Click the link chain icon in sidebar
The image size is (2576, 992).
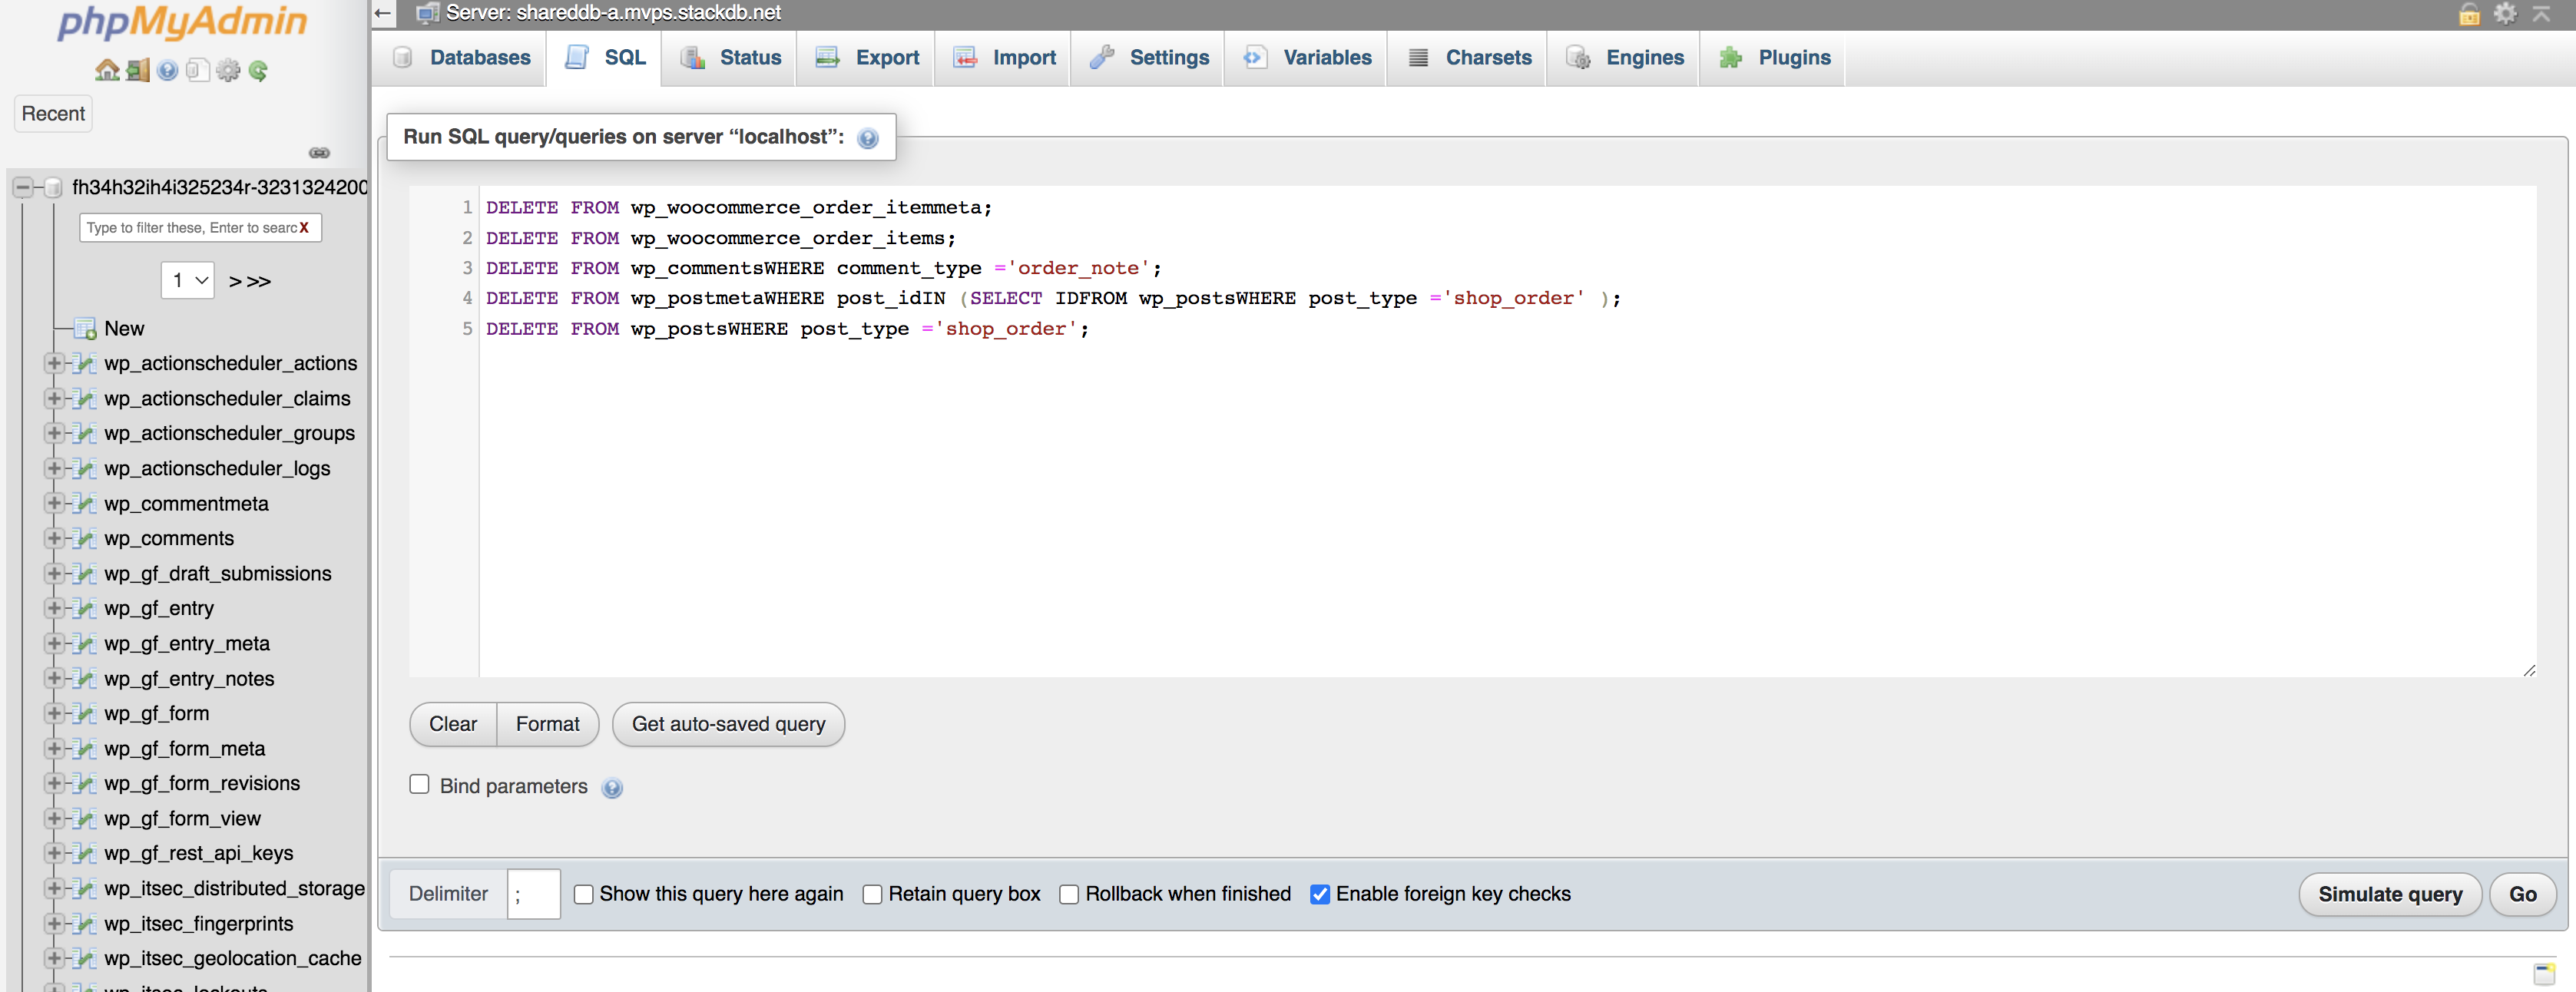tap(319, 153)
